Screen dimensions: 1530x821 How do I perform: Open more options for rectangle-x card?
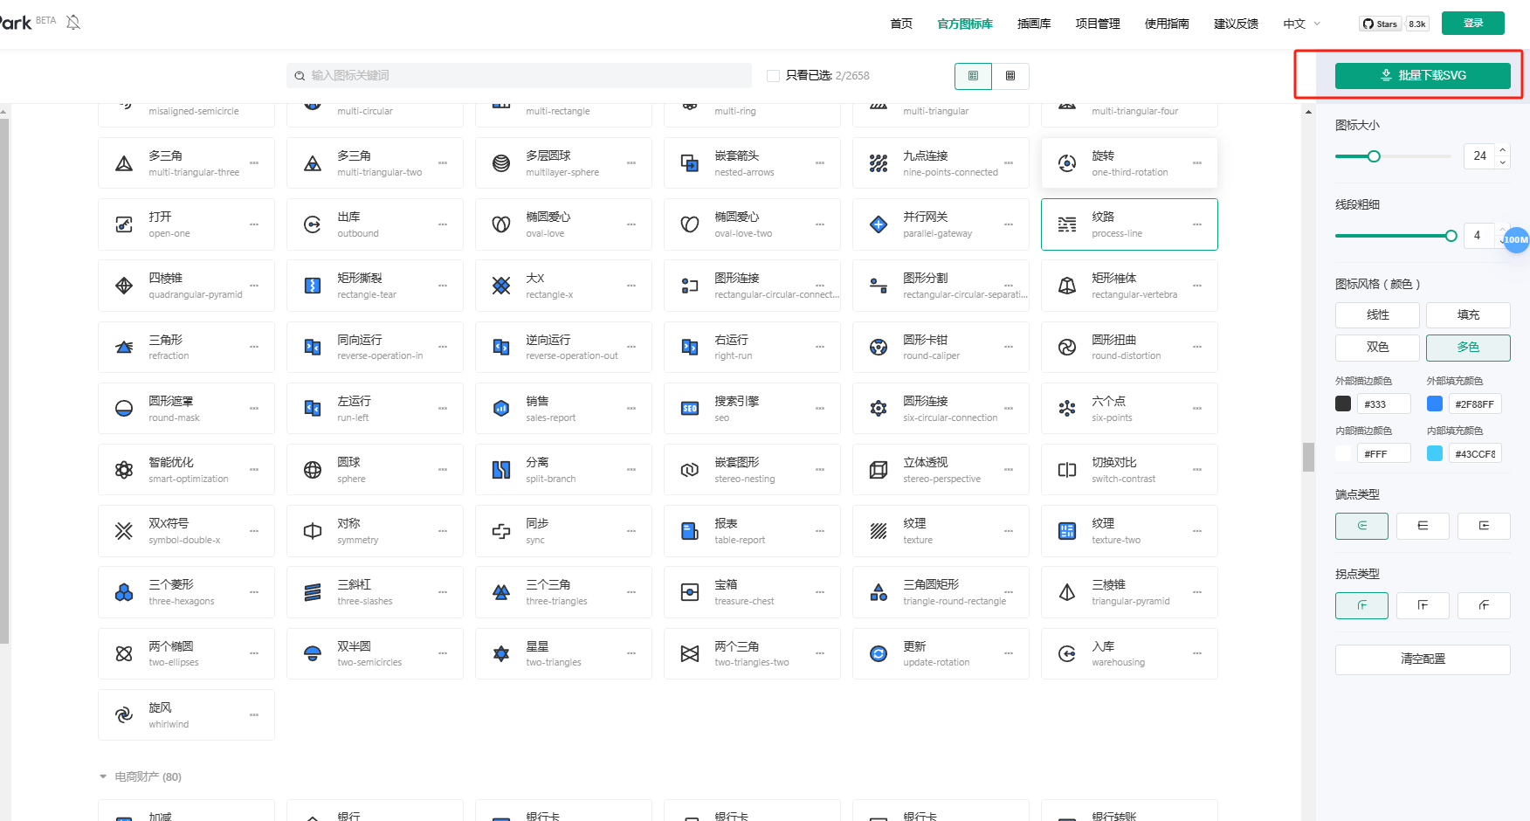point(631,286)
